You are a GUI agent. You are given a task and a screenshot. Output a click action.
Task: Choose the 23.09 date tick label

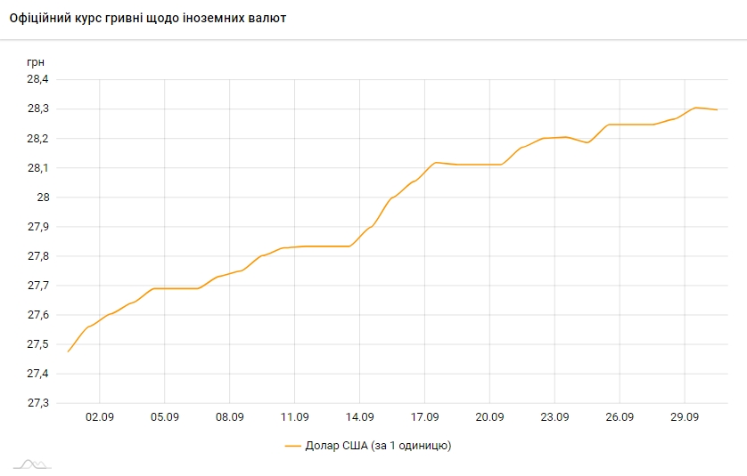click(x=555, y=416)
